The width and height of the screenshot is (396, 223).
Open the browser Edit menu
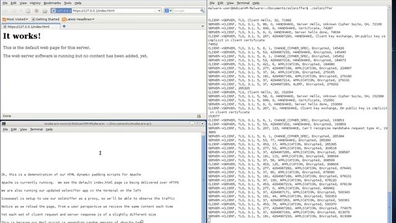pyautogui.click(x=14, y=3)
